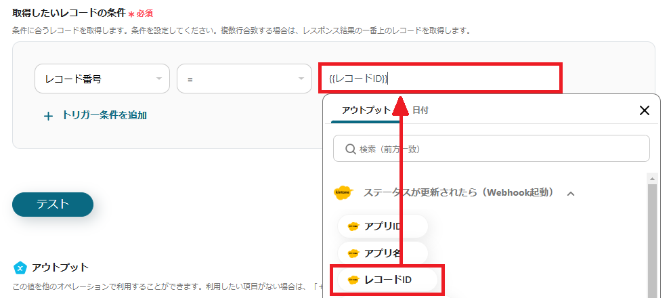Click the kintone icon on アプリ名 chip
Screen dimensions: 671x298
point(353,253)
